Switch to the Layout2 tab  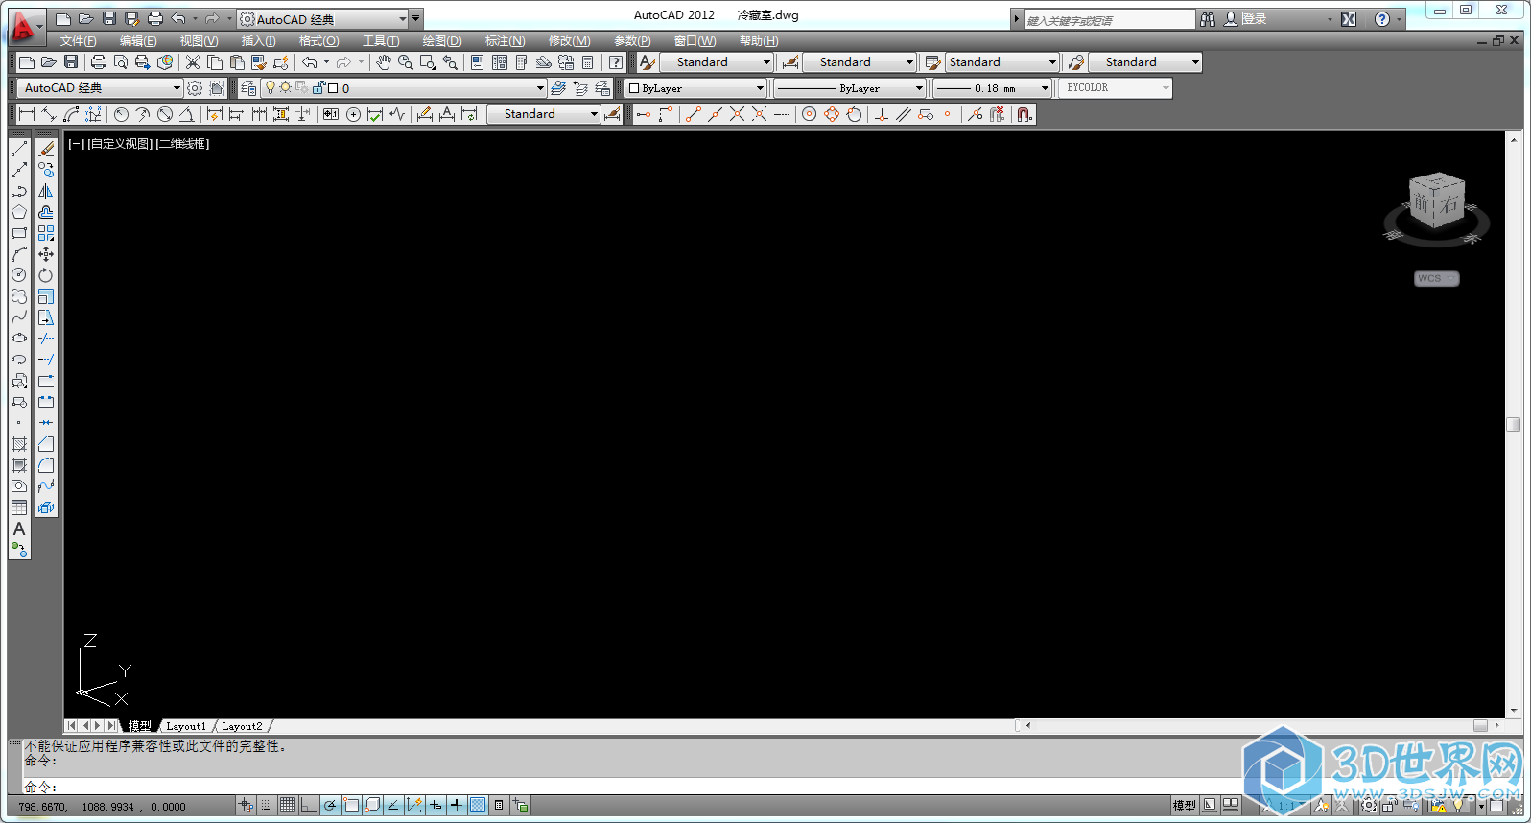(242, 726)
